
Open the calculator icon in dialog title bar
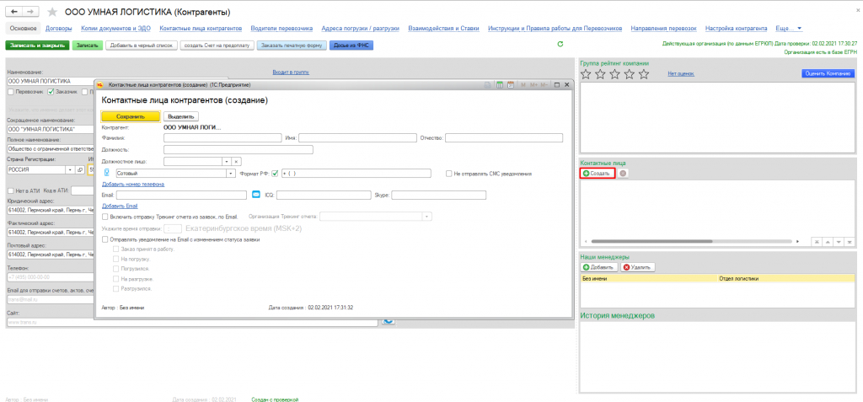click(501, 85)
